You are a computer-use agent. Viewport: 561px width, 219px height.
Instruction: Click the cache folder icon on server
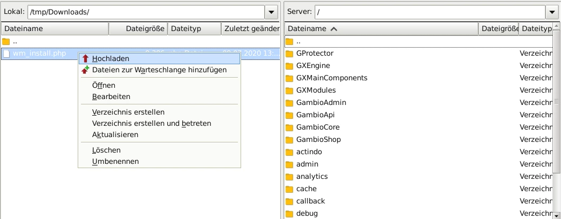(289, 188)
